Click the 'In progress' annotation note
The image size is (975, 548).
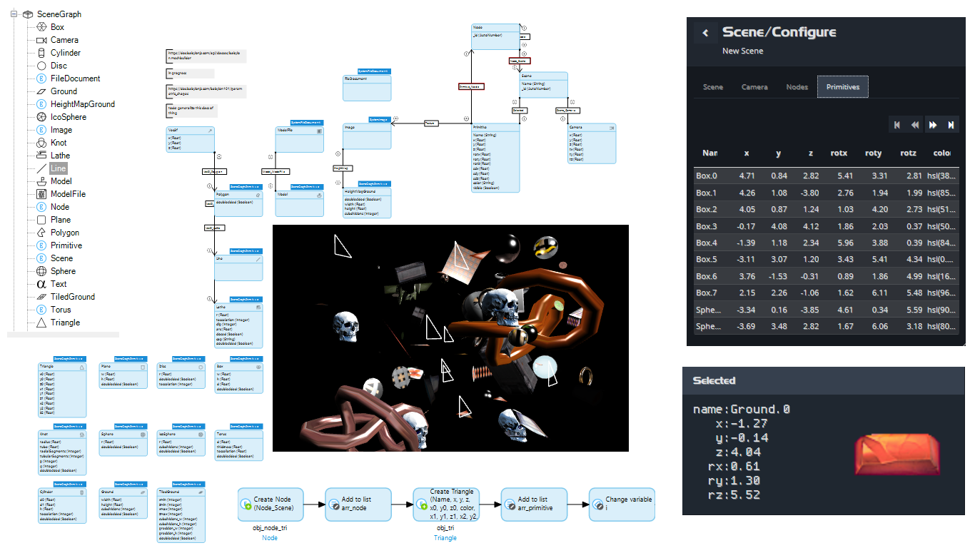[190, 73]
